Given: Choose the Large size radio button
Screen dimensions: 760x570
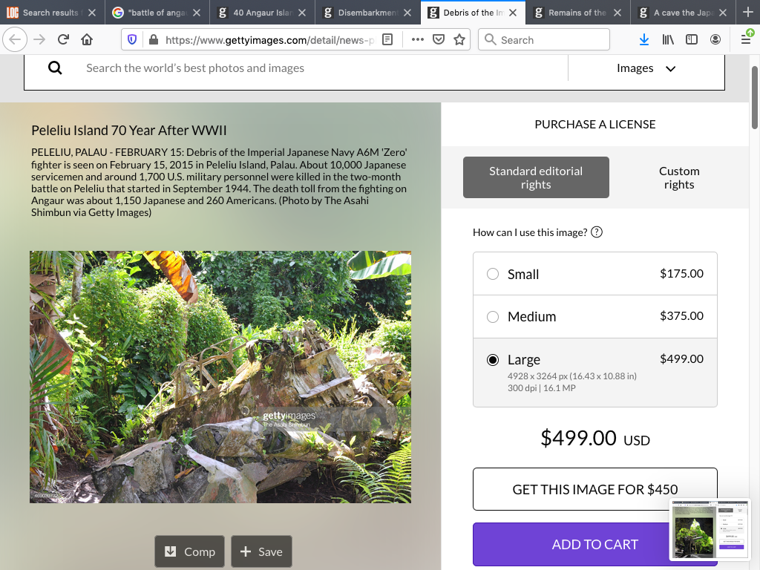Looking at the screenshot, I should [493, 360].
